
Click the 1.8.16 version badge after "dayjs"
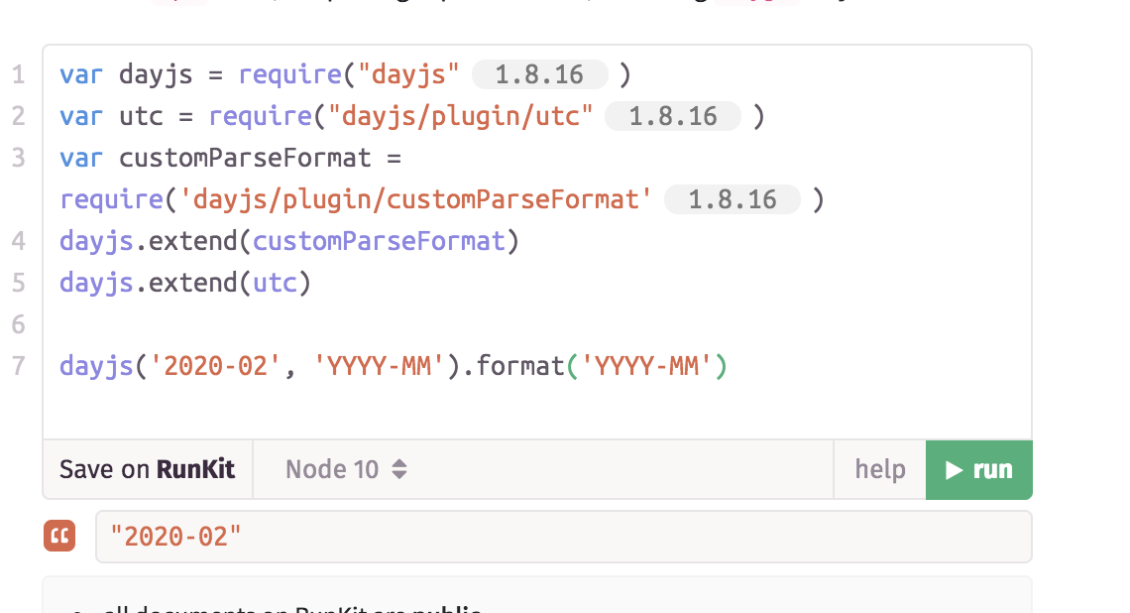click(539, 73)
